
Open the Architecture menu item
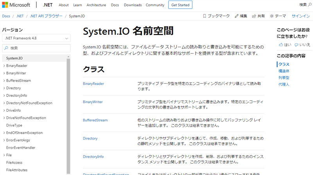click(x=96, y=5)
